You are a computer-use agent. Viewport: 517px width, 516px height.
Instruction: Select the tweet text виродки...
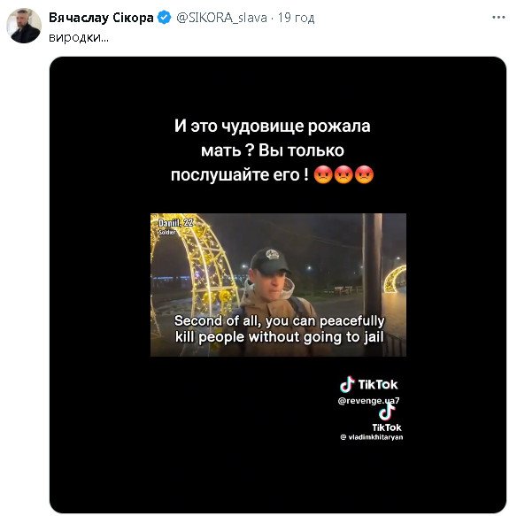(79, 37)
